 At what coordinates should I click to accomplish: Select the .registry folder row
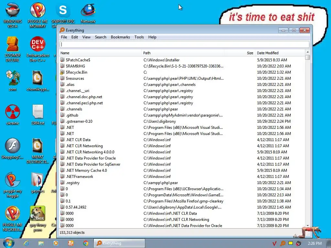pos(182,183)
